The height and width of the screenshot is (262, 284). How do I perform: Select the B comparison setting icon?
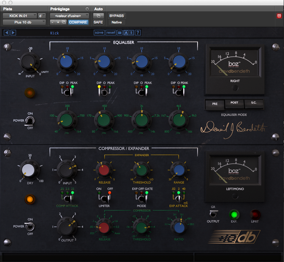tap(132, 32)
